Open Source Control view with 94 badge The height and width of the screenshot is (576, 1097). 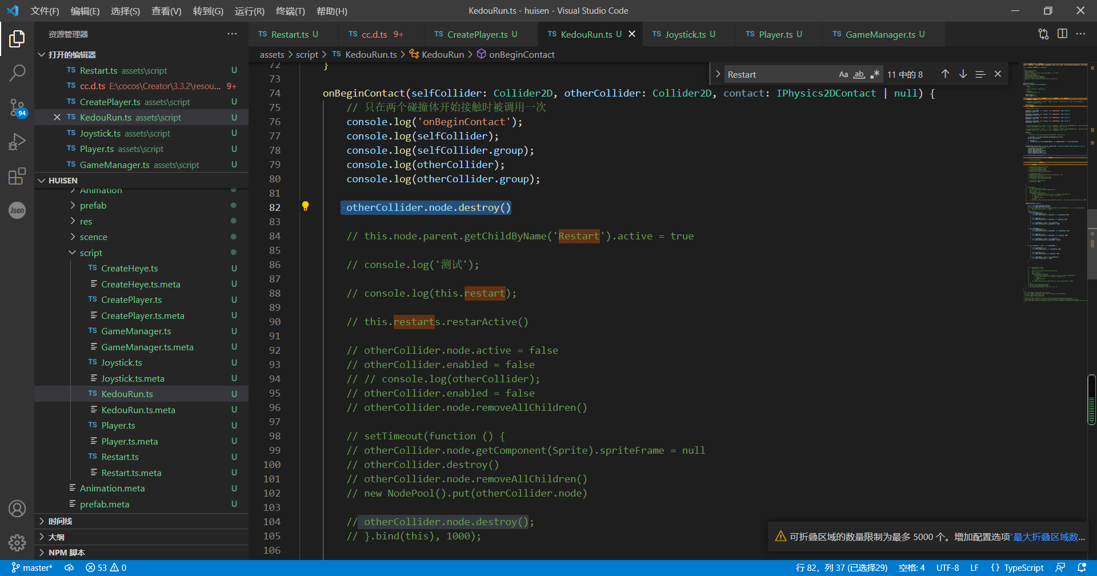(x=17, y=107)
